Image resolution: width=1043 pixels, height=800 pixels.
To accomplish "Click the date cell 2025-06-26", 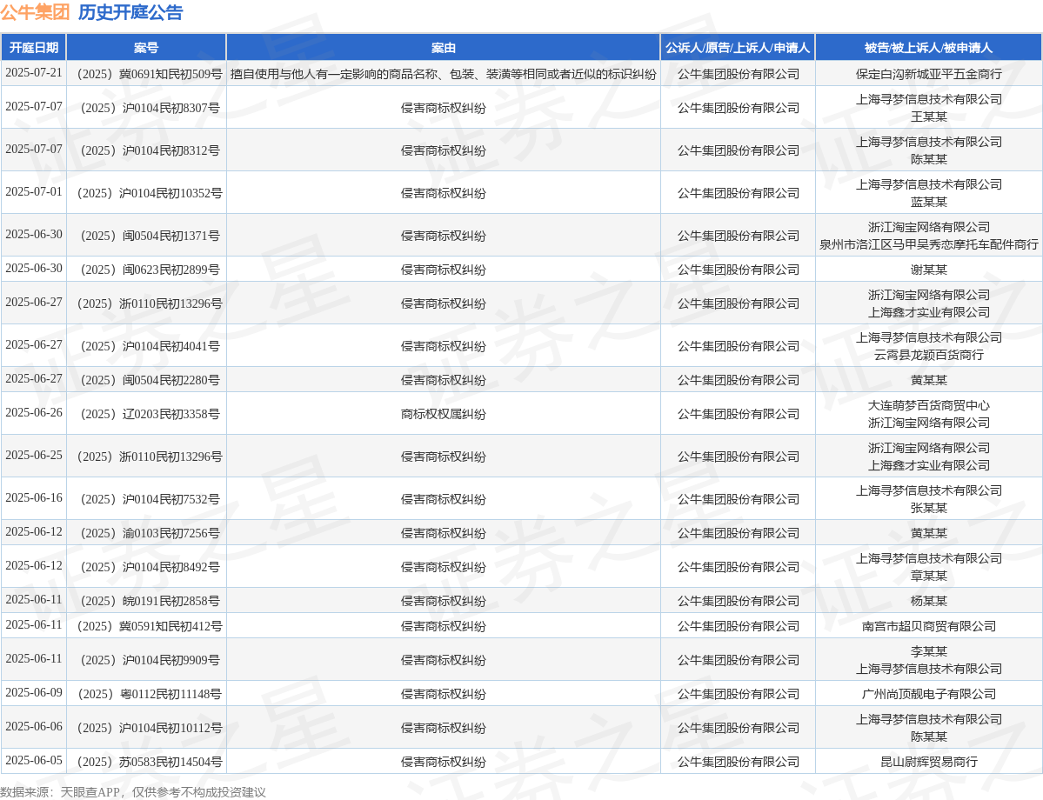I will [x=34, y=413].
